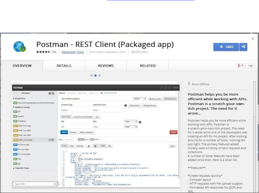Open the No environment dropdown

point(110,93)
